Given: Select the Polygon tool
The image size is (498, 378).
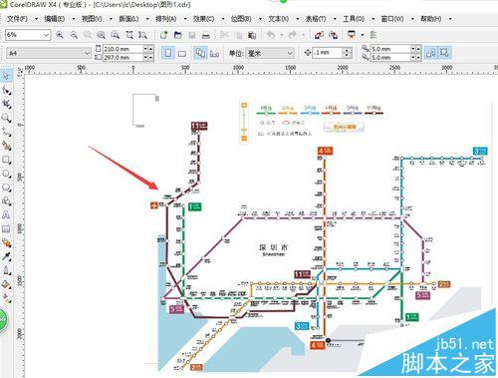Looking at the screenshot, I should pyautogui.click(x=6, y=188).
